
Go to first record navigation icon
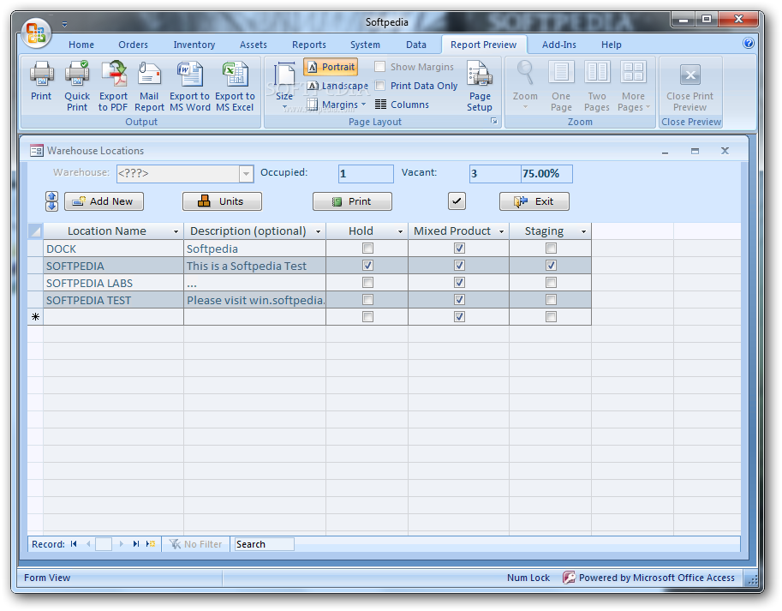[x=74, y=544]
